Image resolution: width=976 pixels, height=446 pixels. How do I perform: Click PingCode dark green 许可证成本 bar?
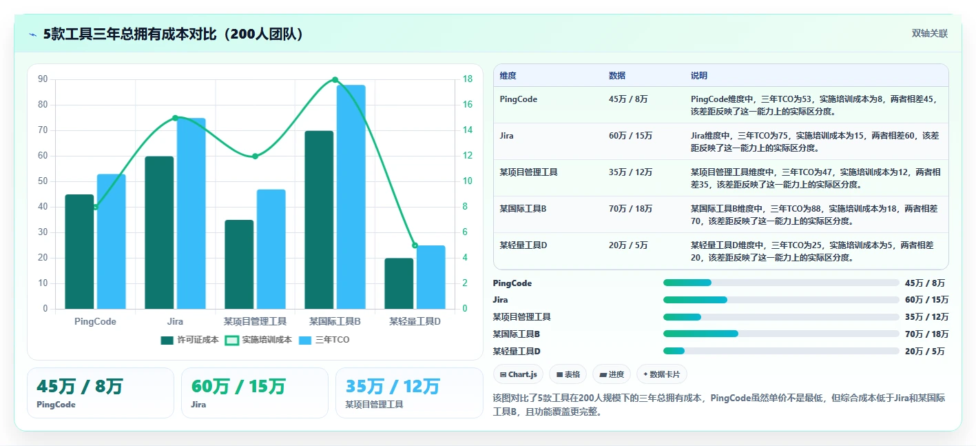pos(79,252)
